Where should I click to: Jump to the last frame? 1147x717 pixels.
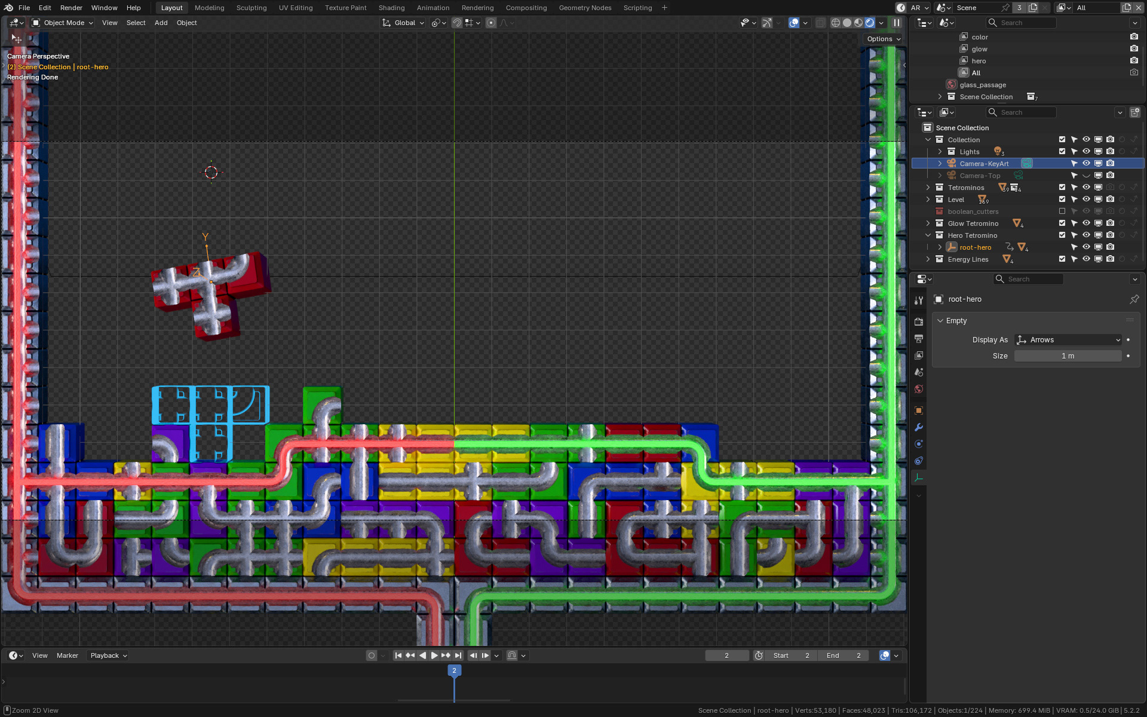458,655
